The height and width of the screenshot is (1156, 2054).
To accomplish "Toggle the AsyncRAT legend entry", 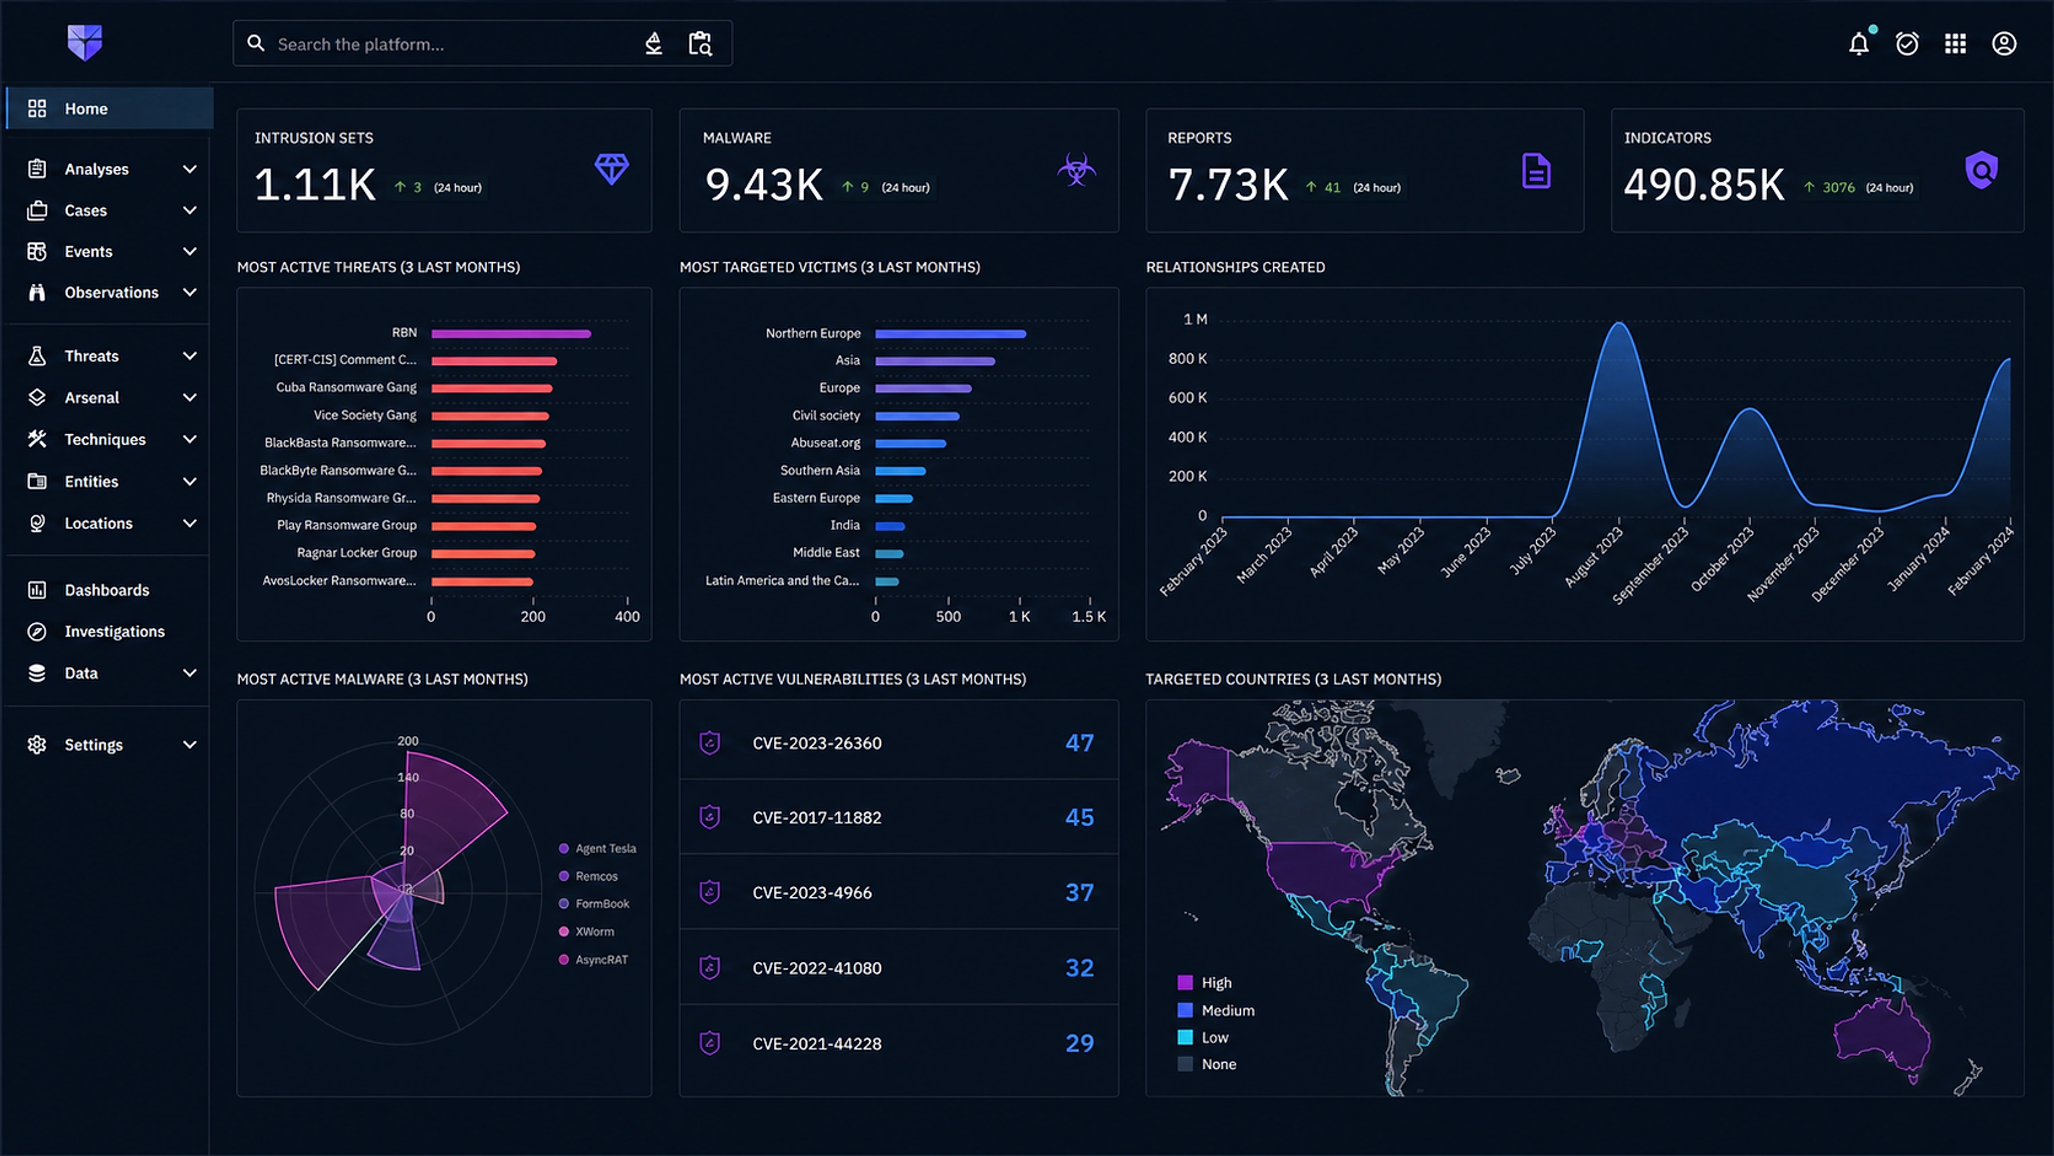I will click(594, 959).
